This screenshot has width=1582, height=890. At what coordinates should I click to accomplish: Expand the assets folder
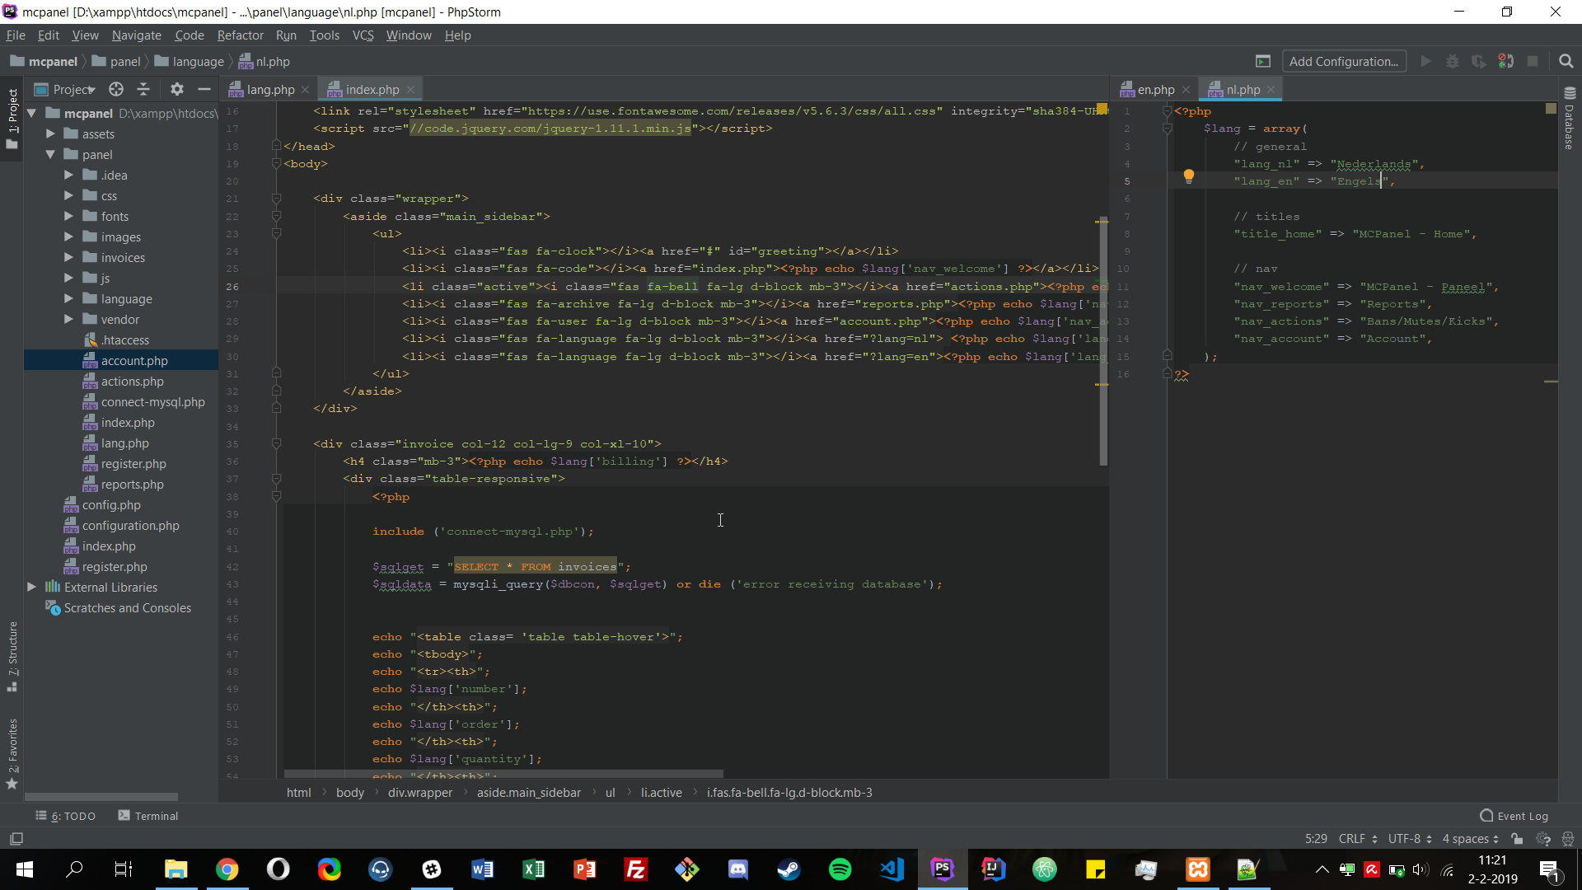click(50, 134)
